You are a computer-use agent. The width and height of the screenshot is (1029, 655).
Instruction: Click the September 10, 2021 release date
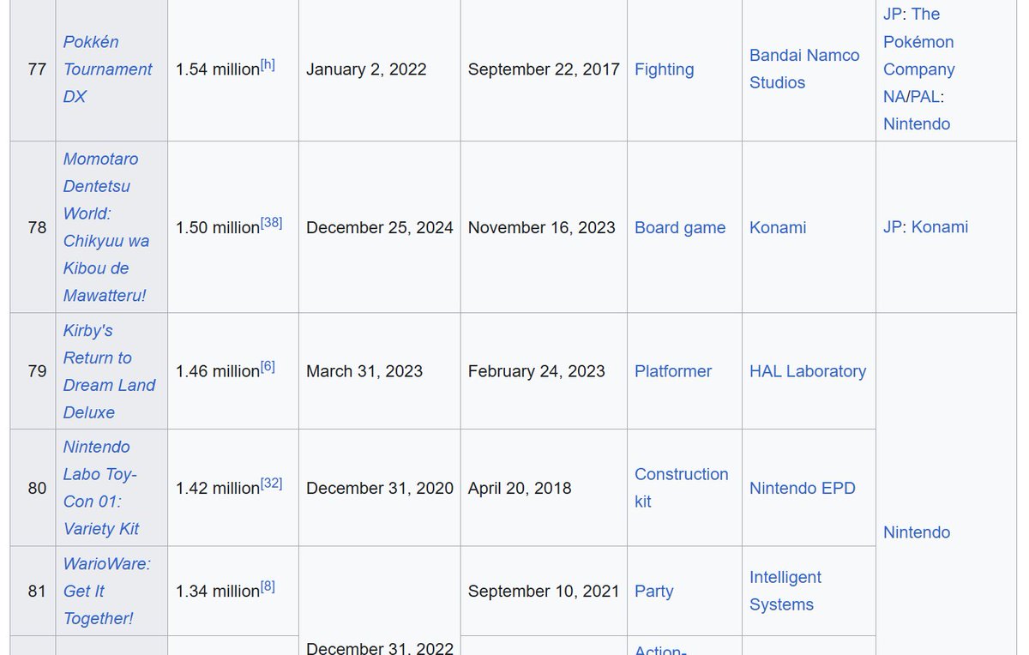click(x=544, y=592)
